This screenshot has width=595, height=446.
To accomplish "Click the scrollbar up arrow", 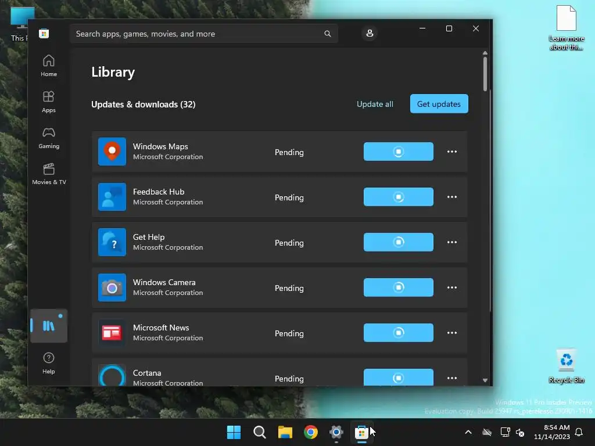I will tap(485, 53).
